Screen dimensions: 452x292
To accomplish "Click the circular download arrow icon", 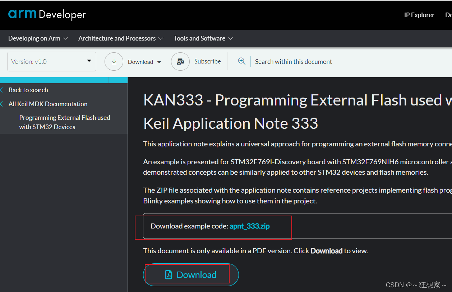I will click(x=114, y=62).
